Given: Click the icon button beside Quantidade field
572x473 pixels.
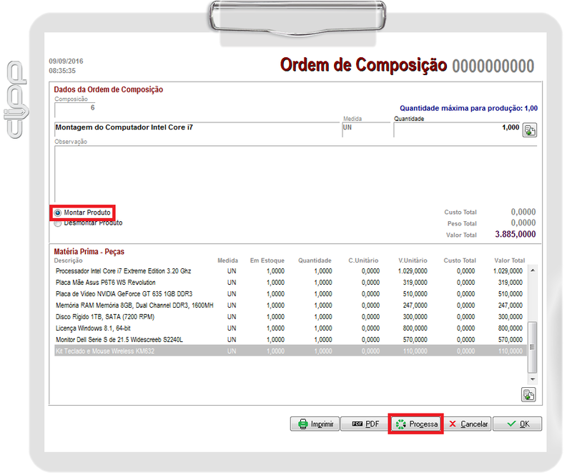Looking at the screenshot, I should click(x=529, y=130).
